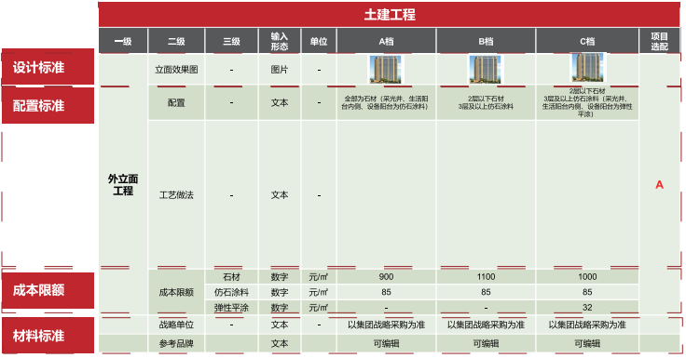Click the 工艺做法 row label
This screenshot has height=358, width=686.
176,195
